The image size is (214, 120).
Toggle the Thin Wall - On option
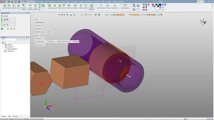40,38
